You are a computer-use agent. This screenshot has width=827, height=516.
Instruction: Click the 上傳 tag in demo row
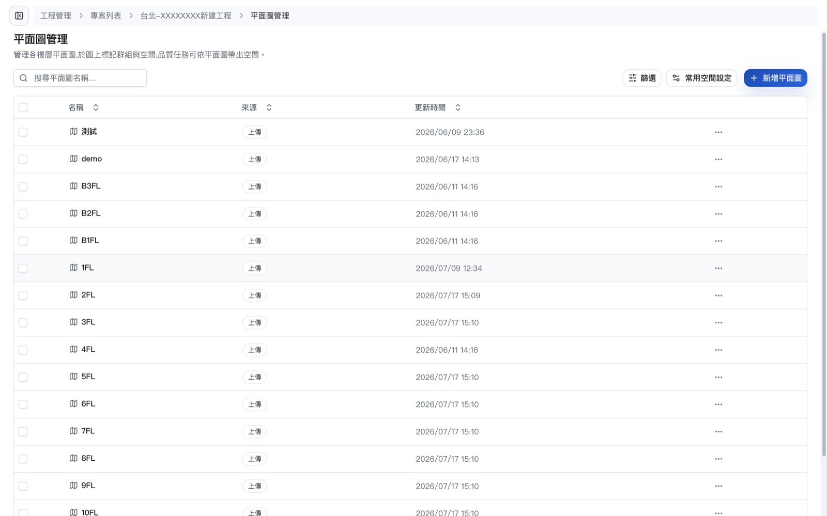click(x=255, y=160)
